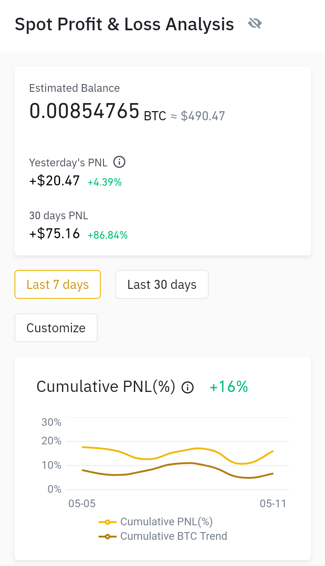
Task: Click the Spot Profit & Loss Analysis heading
Action: [x=124, y=24]
